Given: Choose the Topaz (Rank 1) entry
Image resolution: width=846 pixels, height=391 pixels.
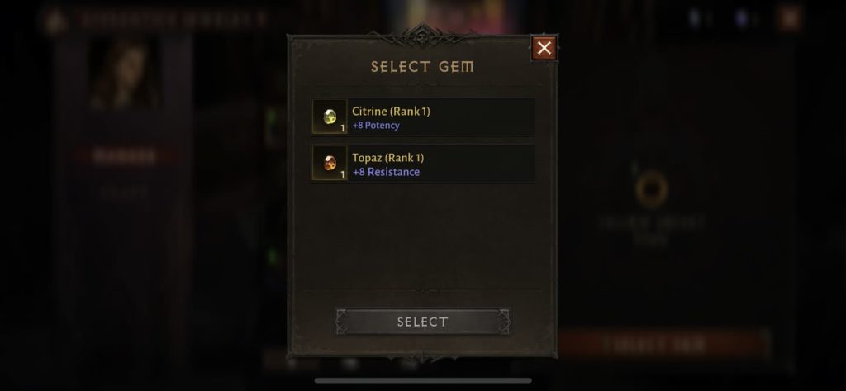Looking at the screenshot, I should point(423,163).
